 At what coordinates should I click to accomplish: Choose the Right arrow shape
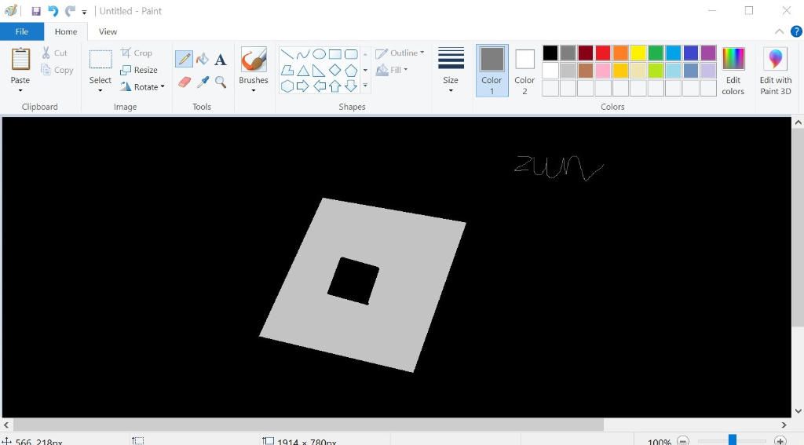point(303,86)
